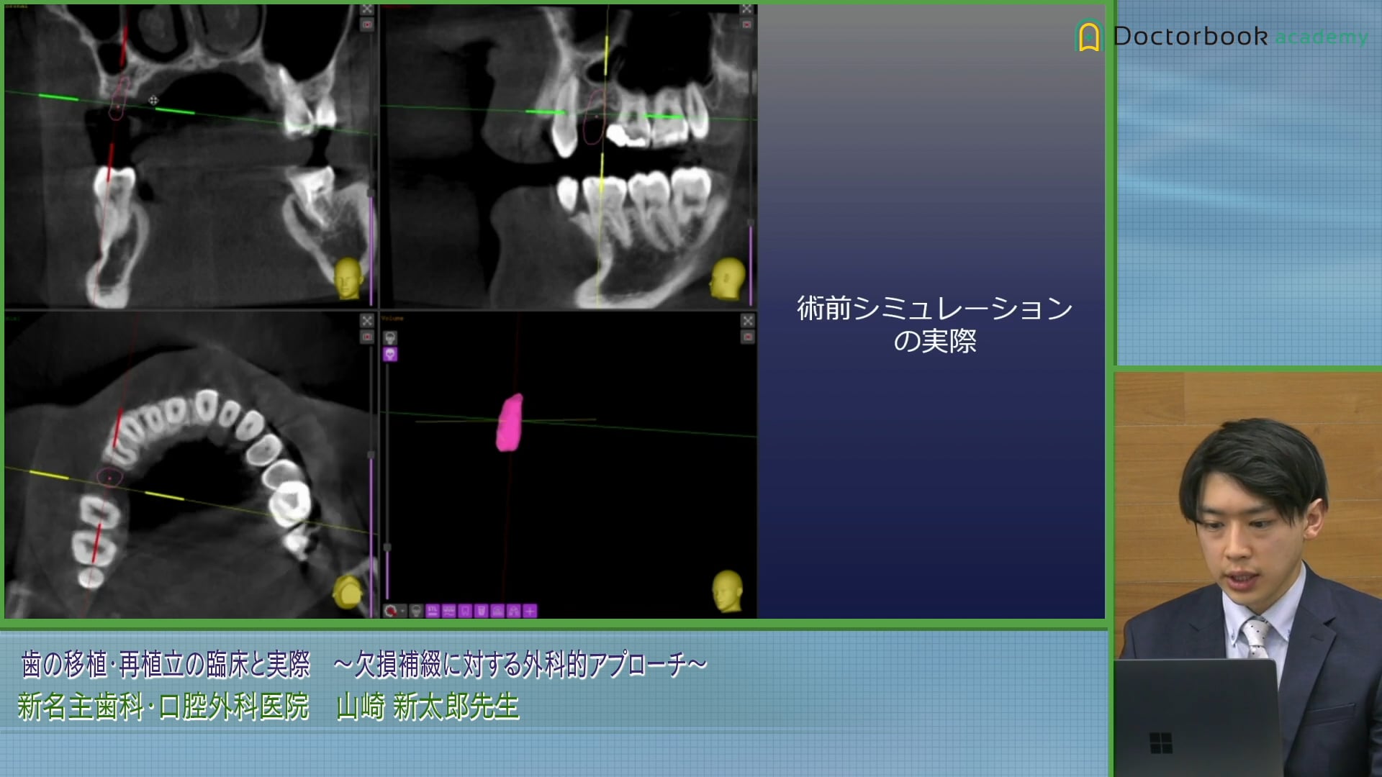Image resolution: width=1382 pixels, height=777 pixels.
Task: Capture a snapshot of the axial view
Action: click(367, 337)
